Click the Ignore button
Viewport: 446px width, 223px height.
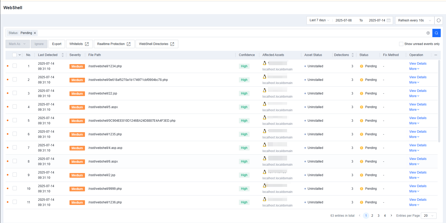pyautogui.click(x=39, y=44)
